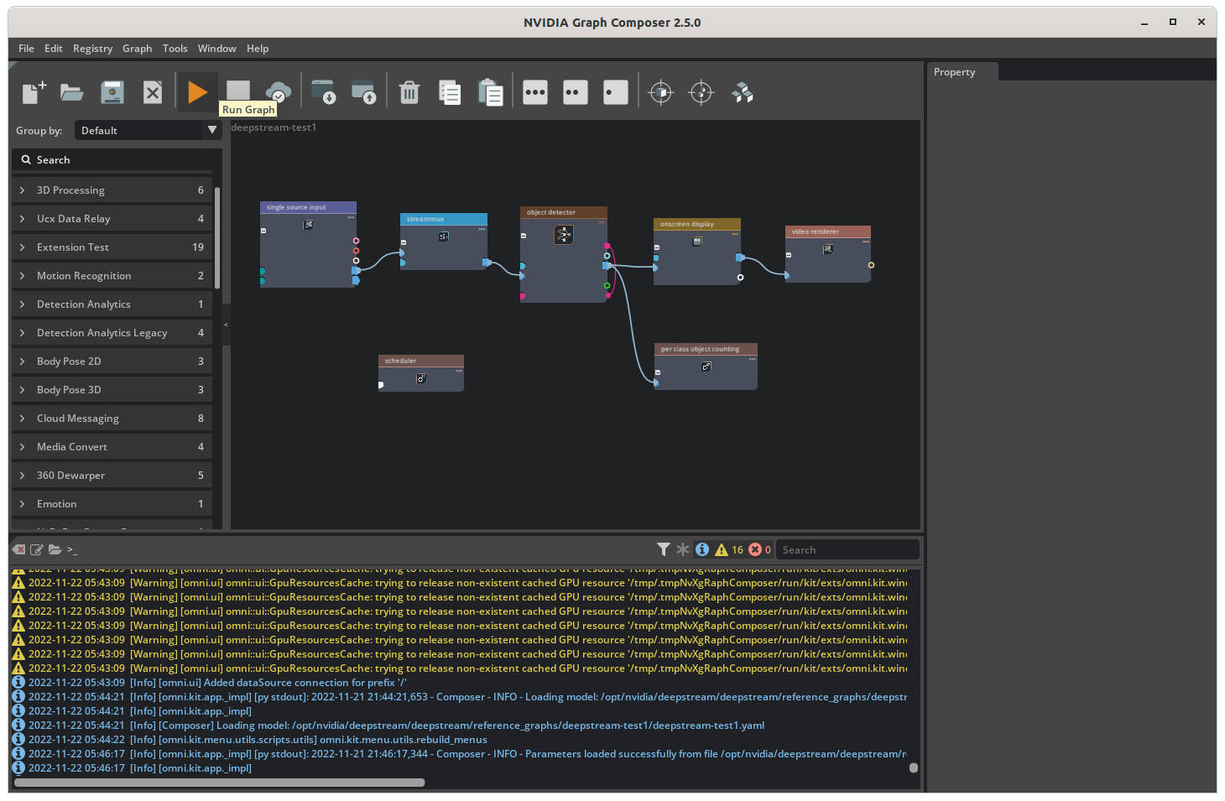Close the current graph with the X file icon
The width and height of the screenshot is (1225, 801).
pyautogui.click(x=153, y=92)
